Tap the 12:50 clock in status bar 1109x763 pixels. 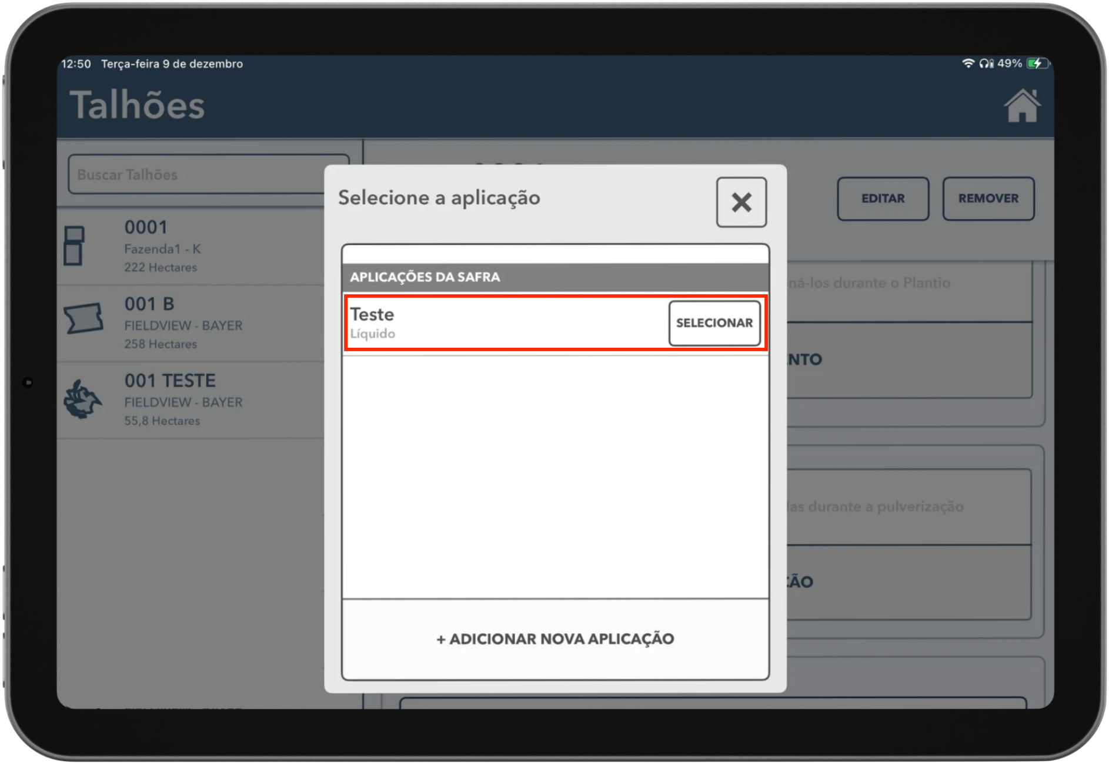[76, 64]
